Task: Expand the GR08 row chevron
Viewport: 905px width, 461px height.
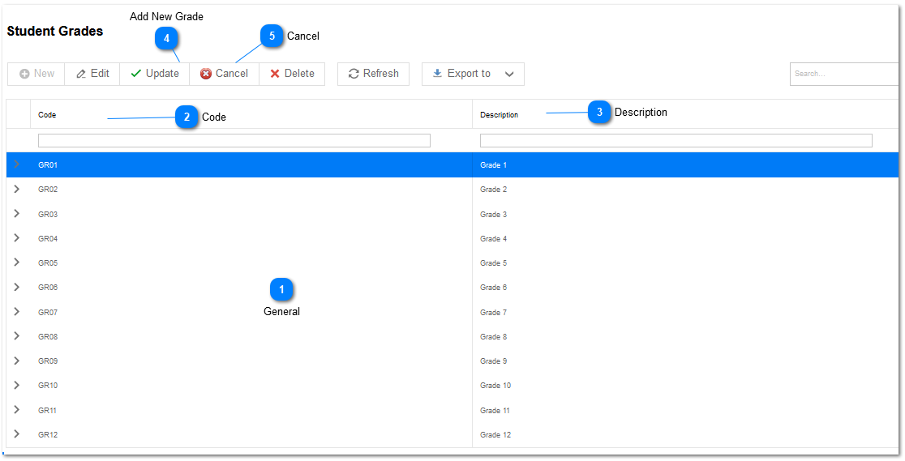Action: (17, 336)
